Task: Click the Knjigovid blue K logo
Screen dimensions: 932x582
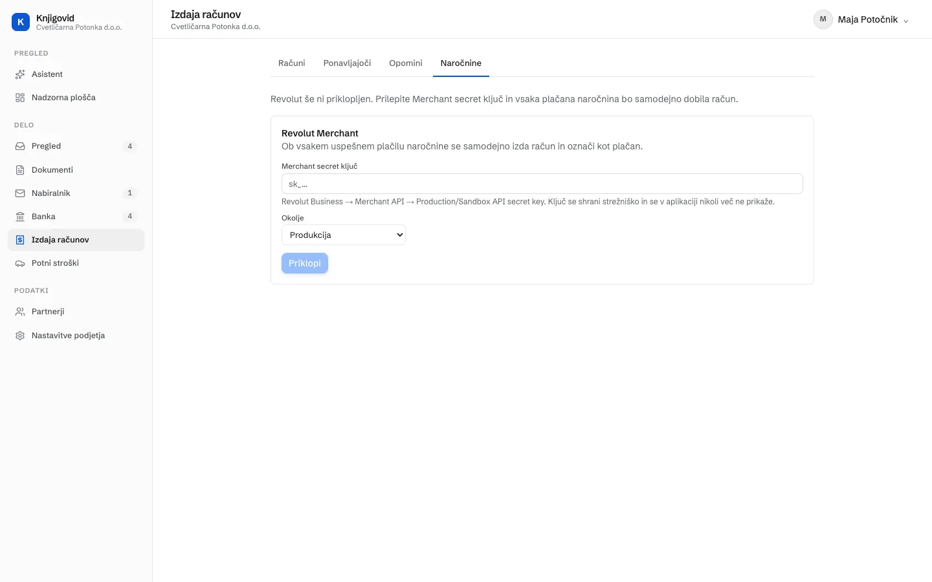Action: click(x=21, y=22)
